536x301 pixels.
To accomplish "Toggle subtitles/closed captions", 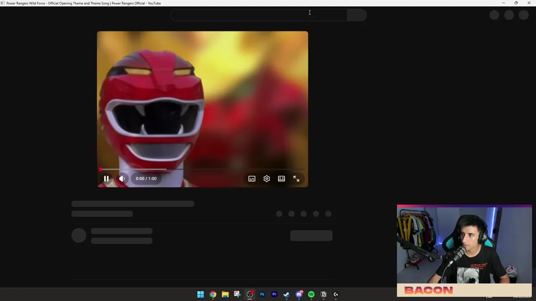I will pos(252,179).
